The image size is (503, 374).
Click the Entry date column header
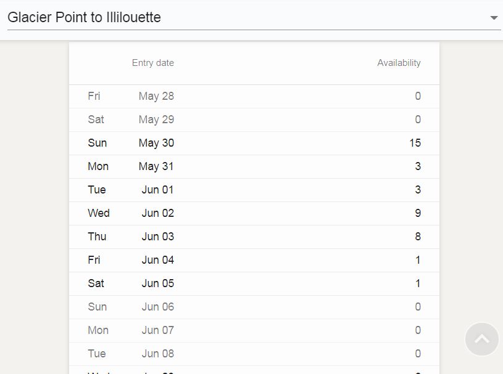point(153,63)
